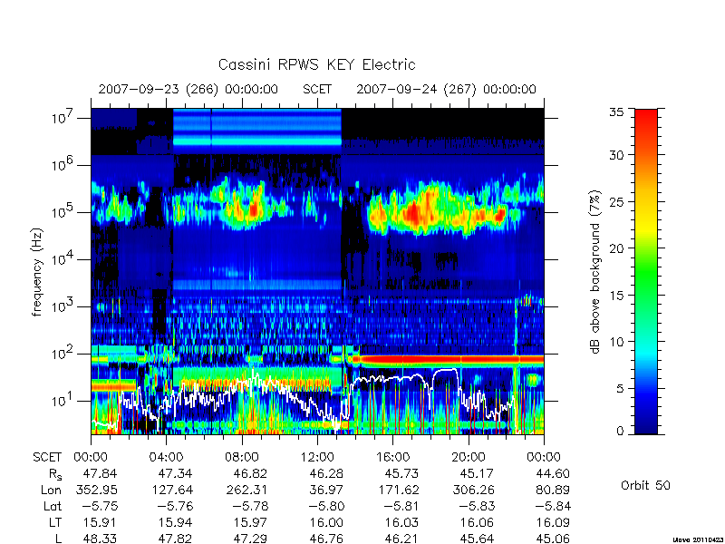Click the "Lat" row header
This screenshot has width=725, height=544.
tap(53, 507)
